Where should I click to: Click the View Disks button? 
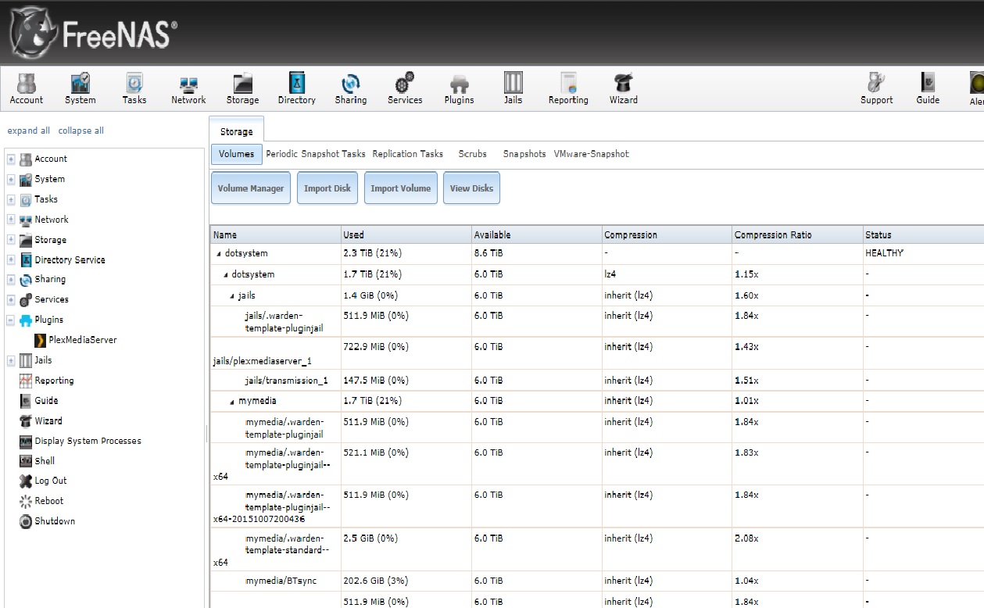471,188
